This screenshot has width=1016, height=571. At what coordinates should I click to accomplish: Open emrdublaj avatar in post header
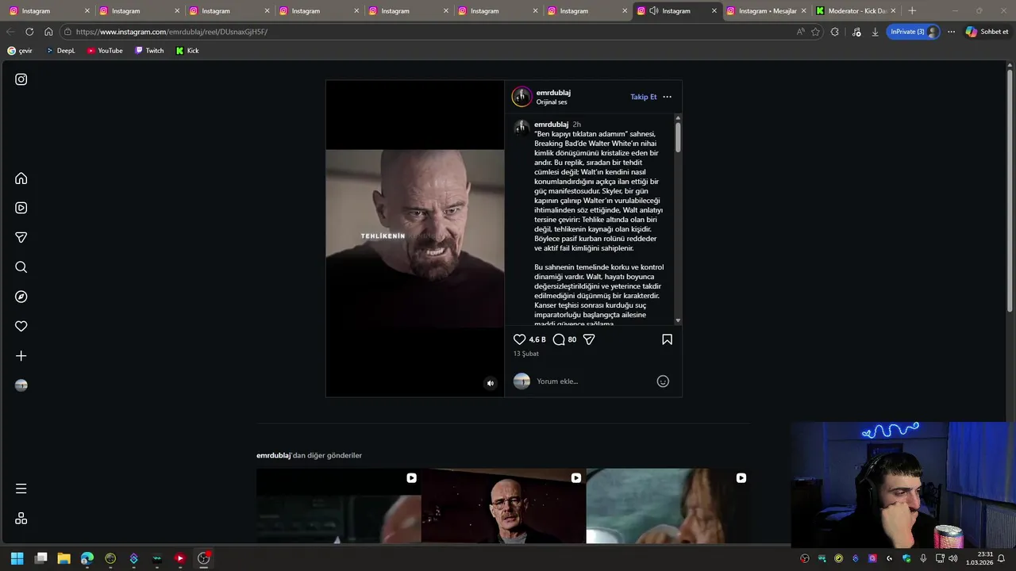click(x=521, y=97)
